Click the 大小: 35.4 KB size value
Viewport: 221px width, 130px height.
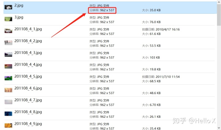[x=151, y=128]
